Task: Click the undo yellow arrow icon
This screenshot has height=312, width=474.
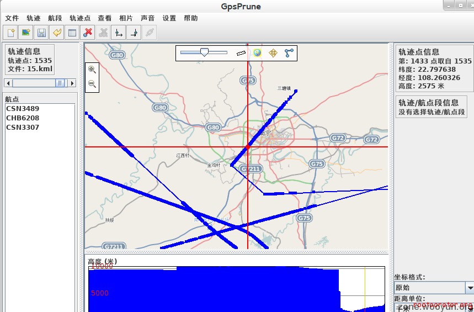Action: pyautogui.click(x=57, y=33)
